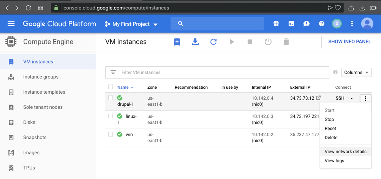This screenshot has height=179, width=381.
Task: Check the win instance checkbox
Action: click(111, 134)
